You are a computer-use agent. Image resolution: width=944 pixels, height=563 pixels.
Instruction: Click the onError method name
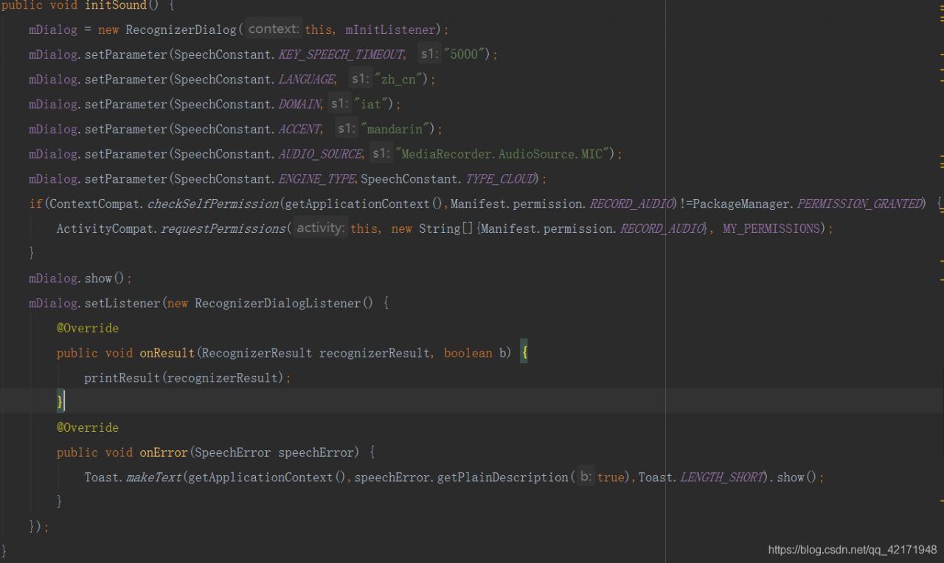[x=164, y=452]
